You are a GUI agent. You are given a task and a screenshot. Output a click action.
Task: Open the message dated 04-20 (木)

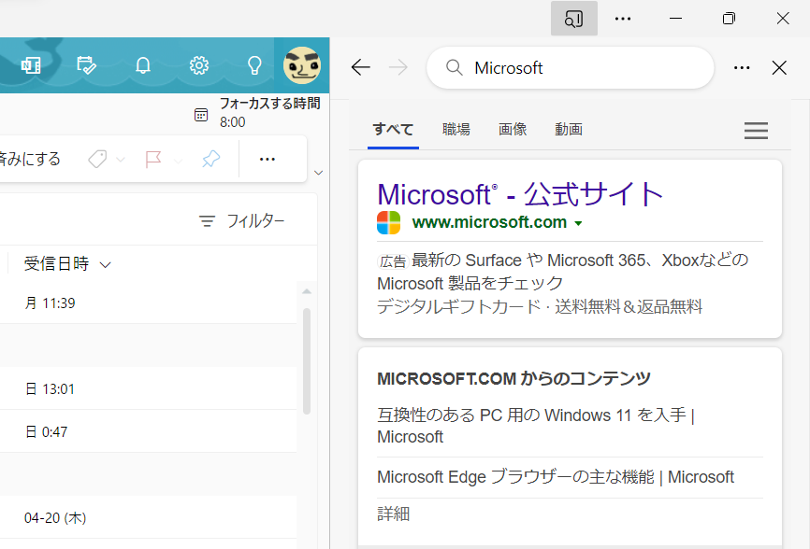pos(149,517)
